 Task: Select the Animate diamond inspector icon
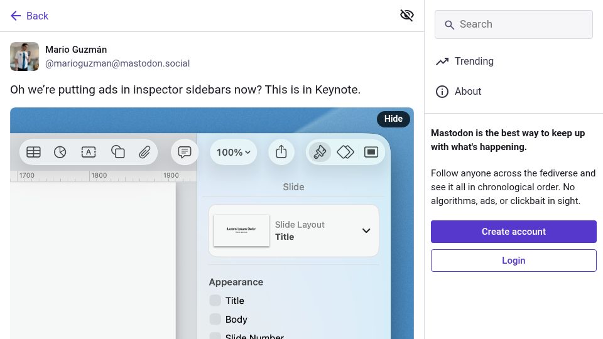tap(345, 152)
